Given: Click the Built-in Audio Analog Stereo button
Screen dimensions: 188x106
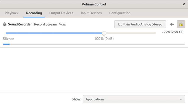Looking at the screenshot, I should [140, 24].
